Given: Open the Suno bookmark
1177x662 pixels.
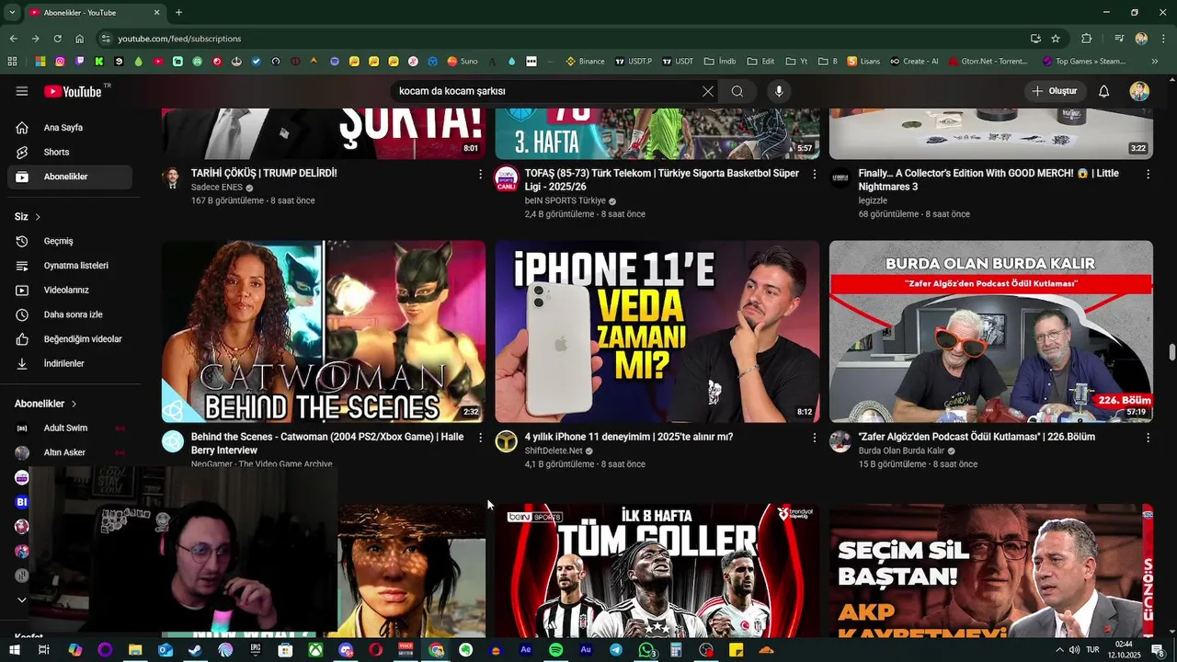Looking at the screenshot, I should (x=463, y=62).
